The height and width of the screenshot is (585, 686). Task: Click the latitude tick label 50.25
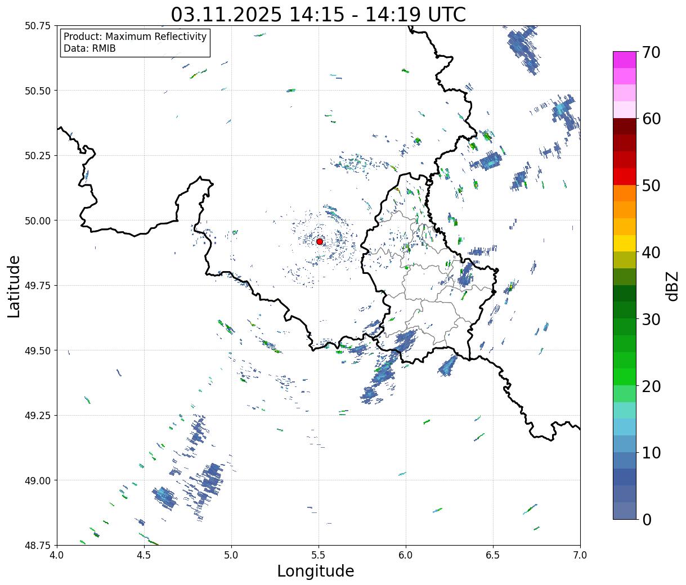(38, 156)
